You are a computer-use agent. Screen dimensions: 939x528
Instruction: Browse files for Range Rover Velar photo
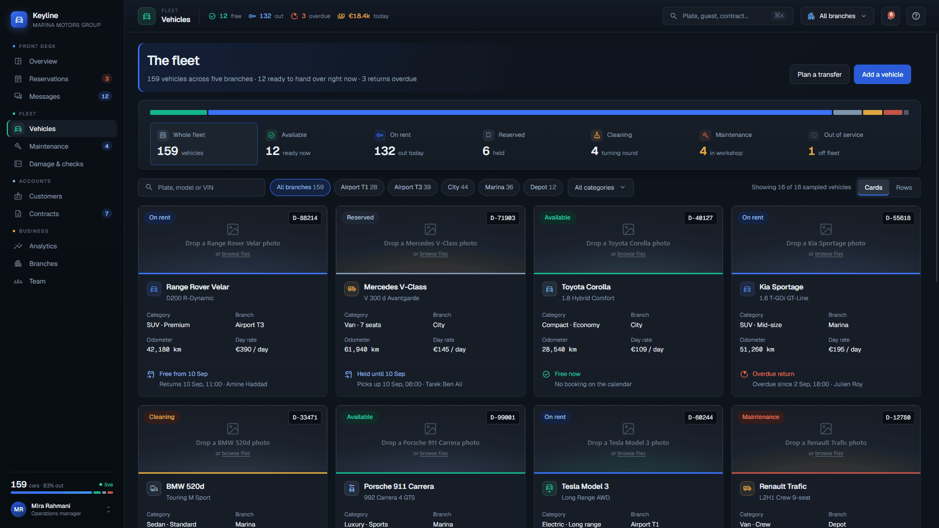coord(236,254)
